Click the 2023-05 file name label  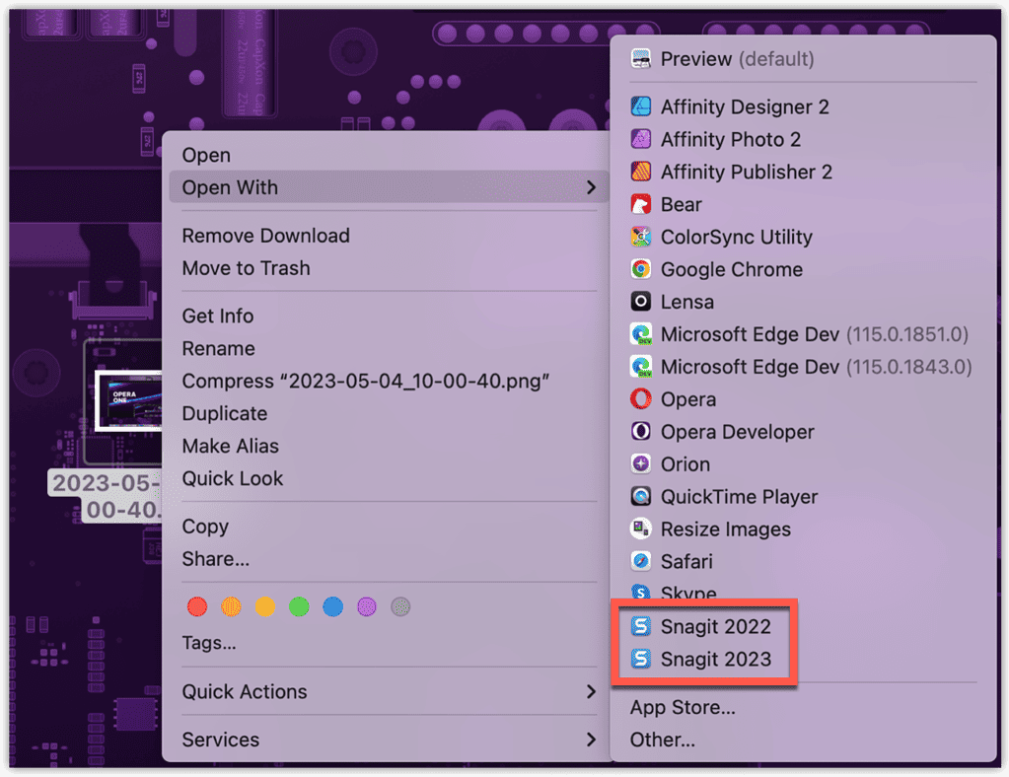coord(106,496)
